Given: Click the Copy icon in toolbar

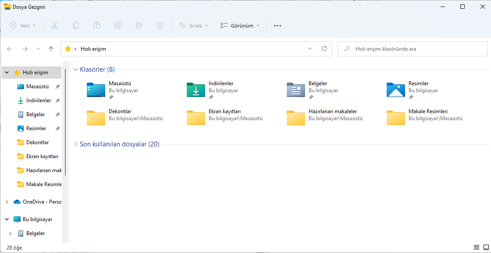Looking at the screenshot, I should [76, 25].
